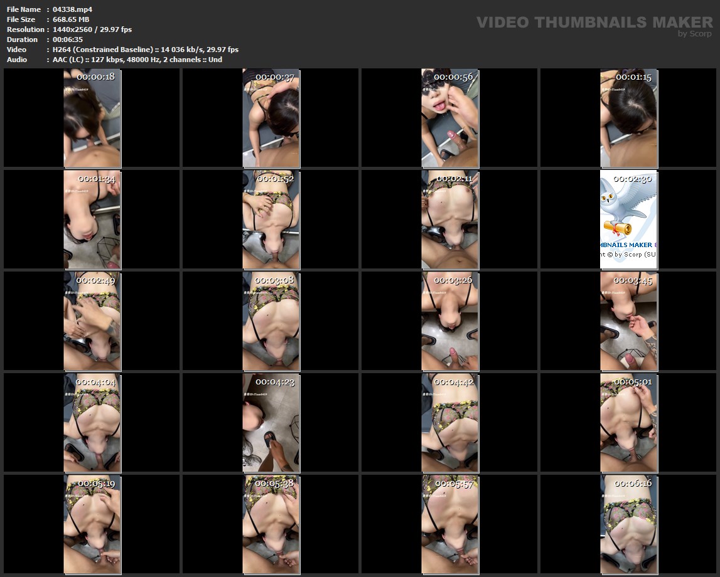Select the frame timestamped 00:05:01
The height and width of the screenshot is (577, 720).
628,423
